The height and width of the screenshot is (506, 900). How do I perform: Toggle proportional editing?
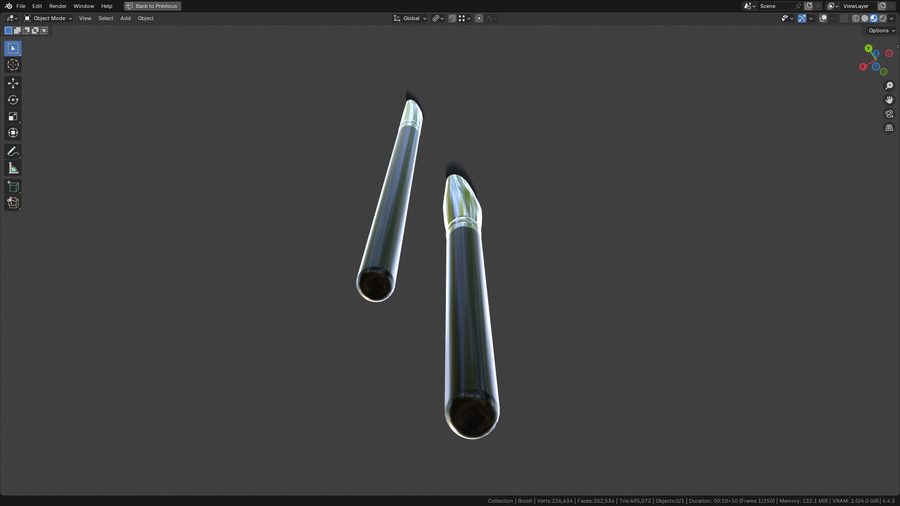479,18
